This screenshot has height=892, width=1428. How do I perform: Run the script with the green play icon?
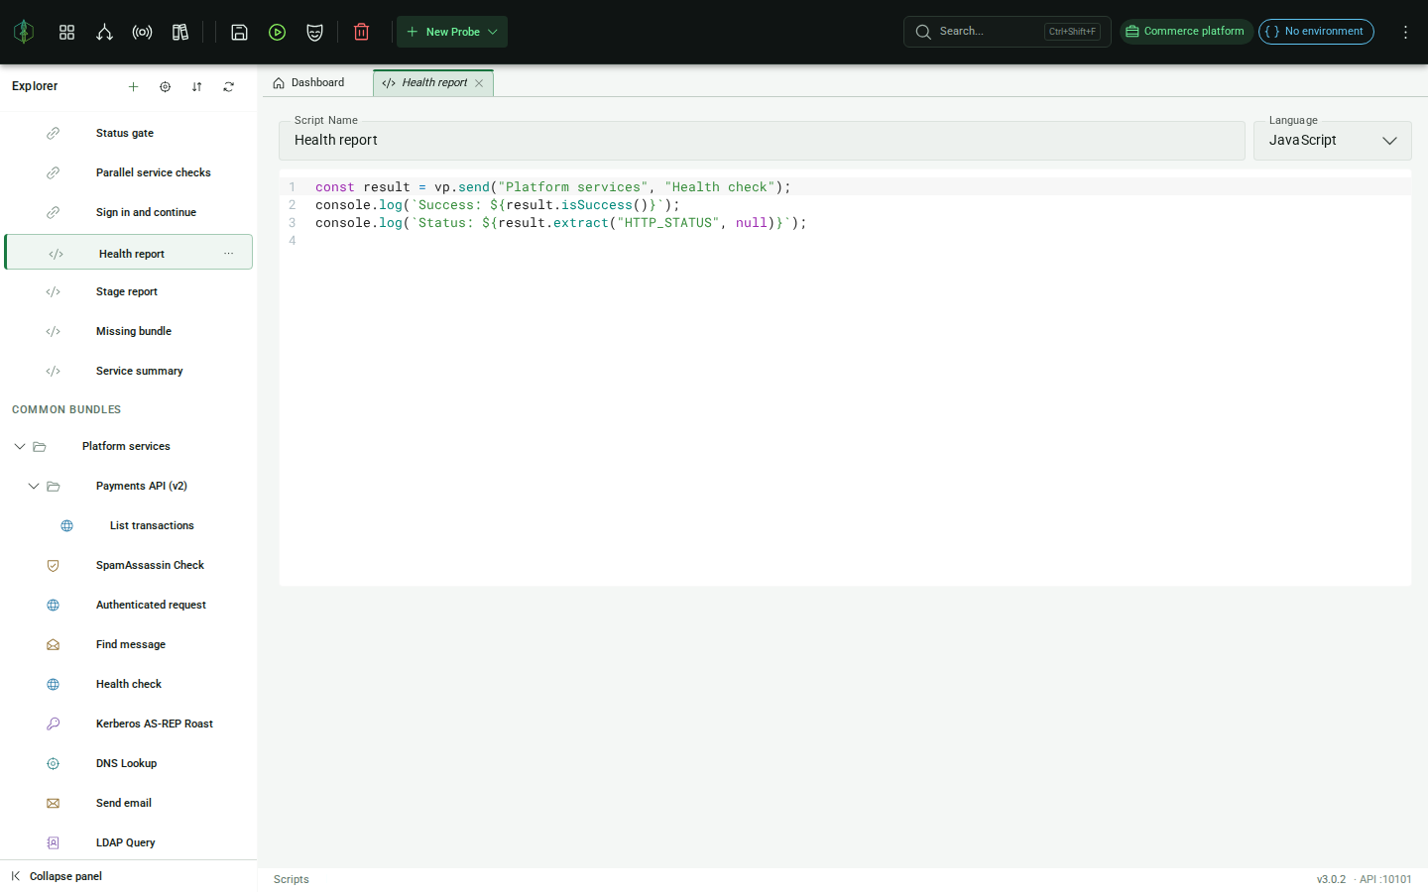(x=277, y=32)
